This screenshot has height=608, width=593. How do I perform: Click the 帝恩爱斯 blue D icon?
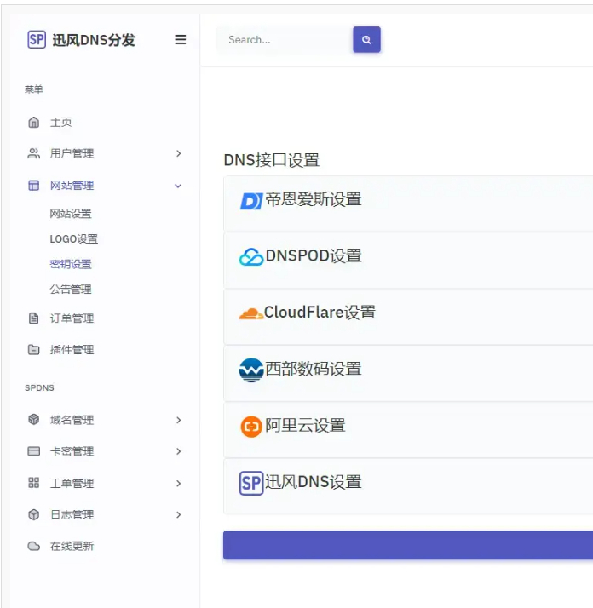(251, 200)
